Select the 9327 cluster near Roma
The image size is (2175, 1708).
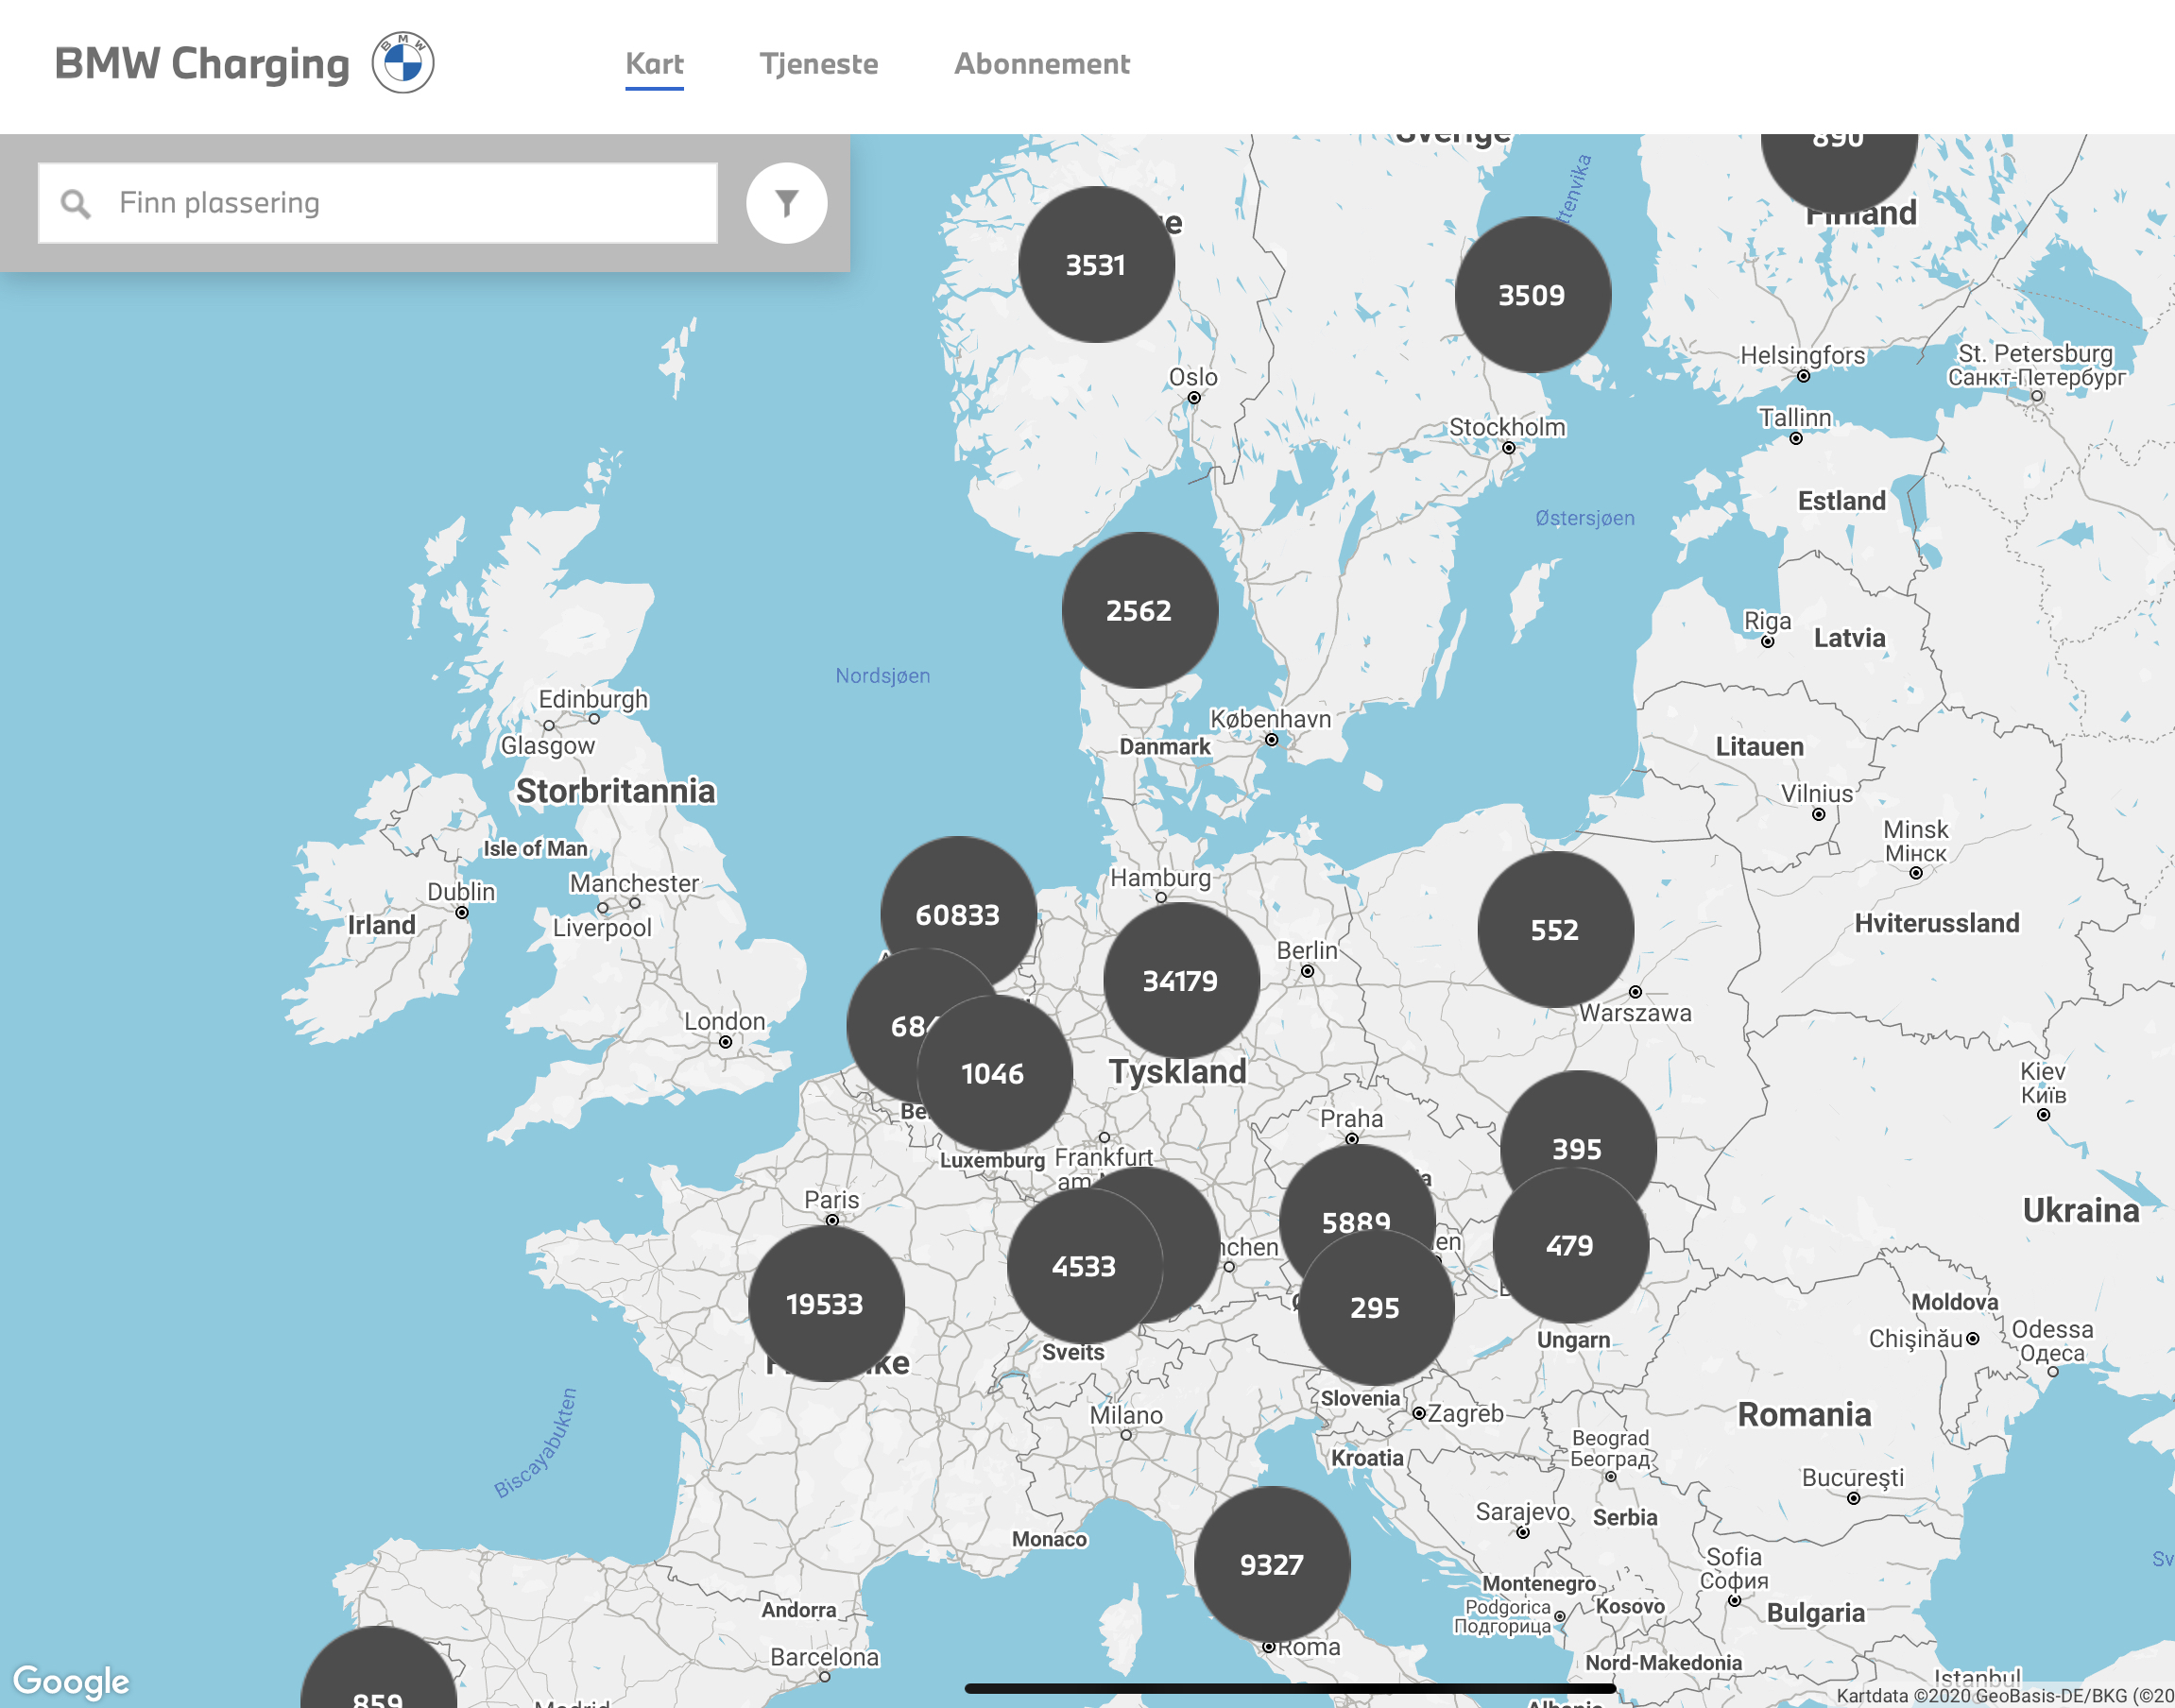1272,1564
